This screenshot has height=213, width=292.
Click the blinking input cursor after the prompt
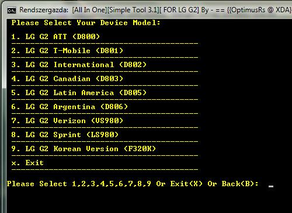271,186
